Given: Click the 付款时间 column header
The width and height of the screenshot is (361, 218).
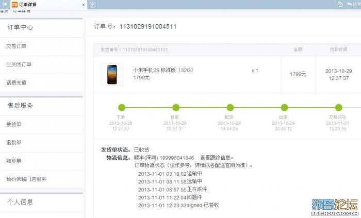Looking at the screenshot, I should pyautogui.click(x=338, y=49).
